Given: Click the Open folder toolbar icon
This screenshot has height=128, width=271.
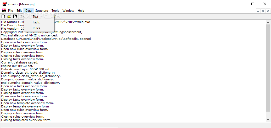Looking at the screenshot, I should 9,16.
